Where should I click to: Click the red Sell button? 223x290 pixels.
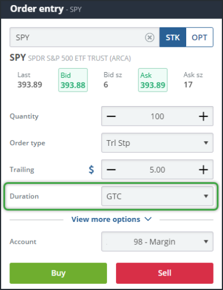point(164,273)
